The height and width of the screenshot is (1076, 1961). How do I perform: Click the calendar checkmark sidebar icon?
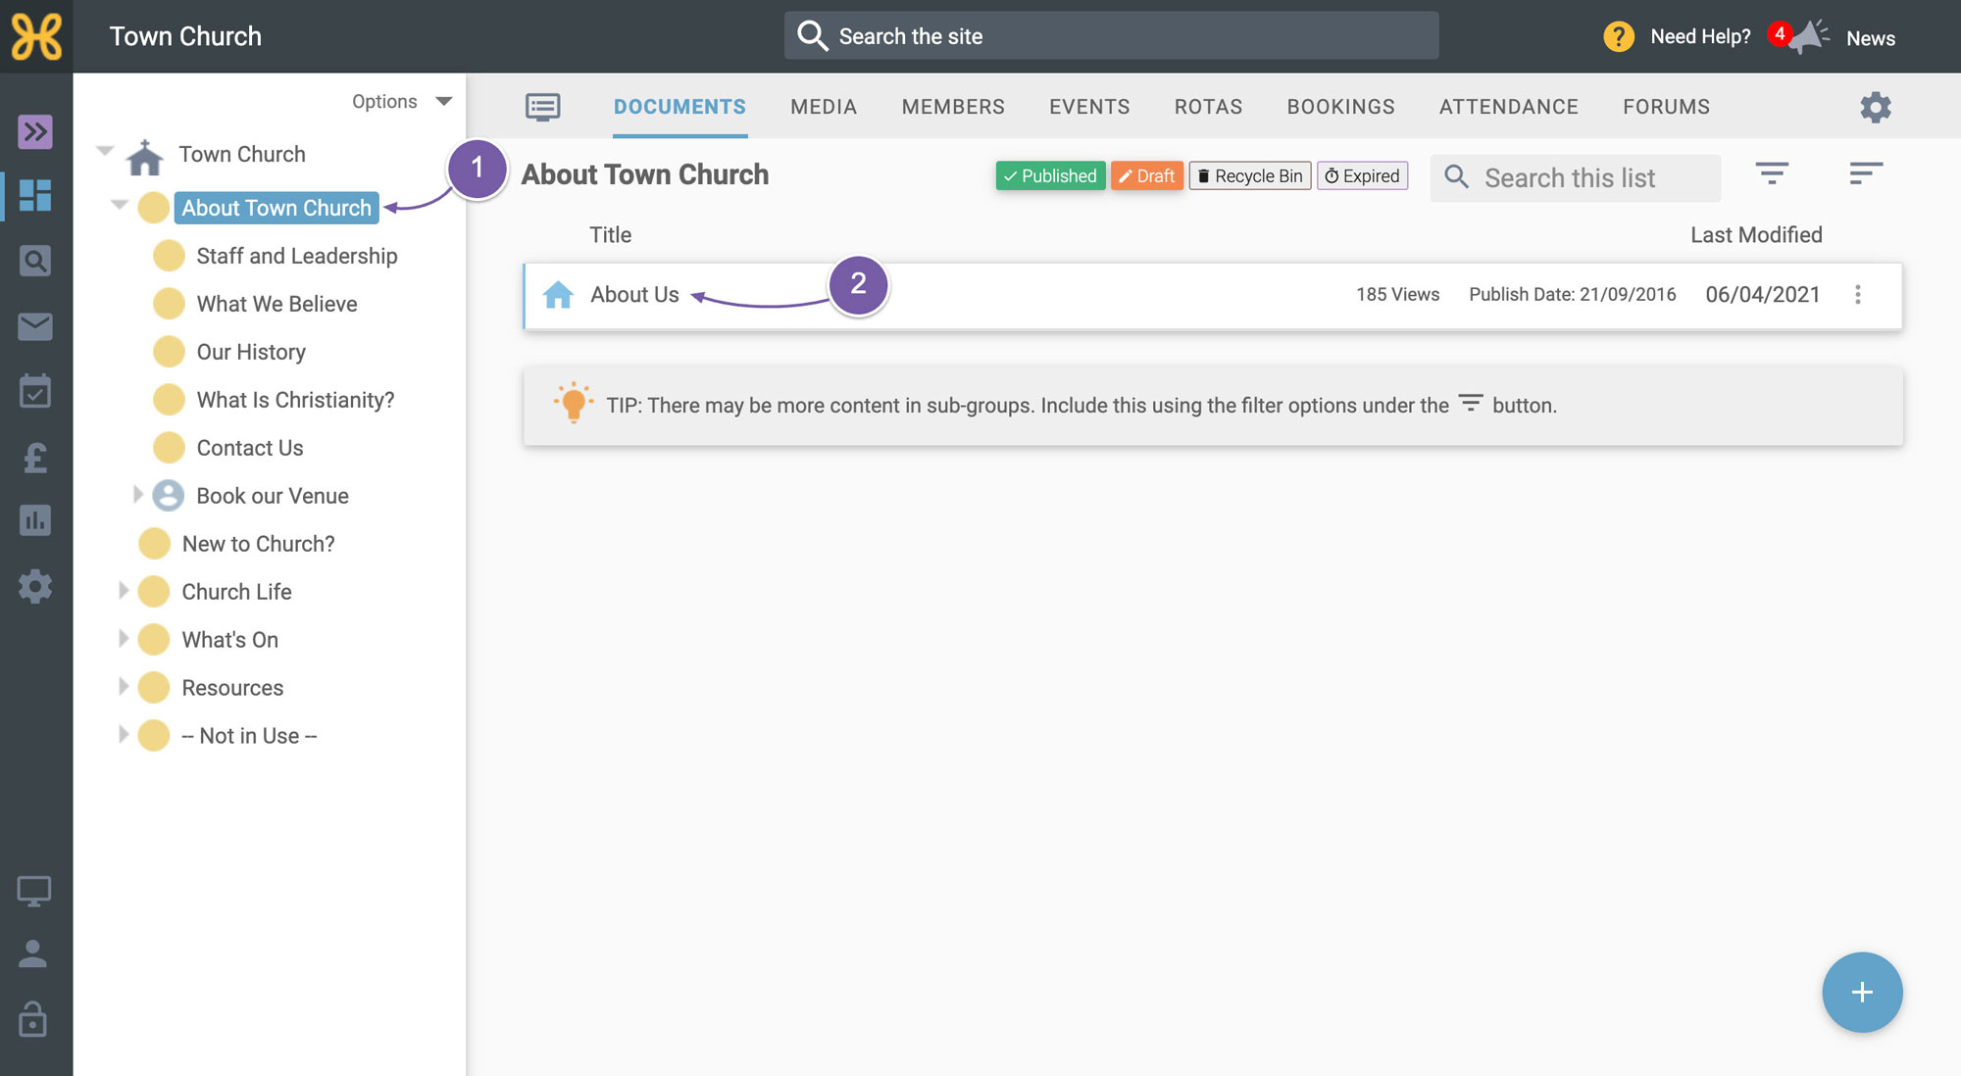35,391
